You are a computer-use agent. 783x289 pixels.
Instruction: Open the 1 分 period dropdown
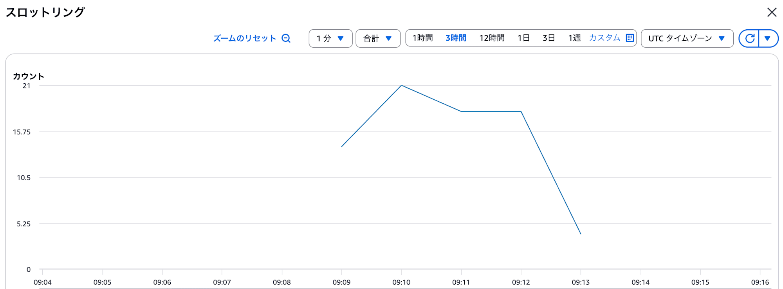click(330, 38)
